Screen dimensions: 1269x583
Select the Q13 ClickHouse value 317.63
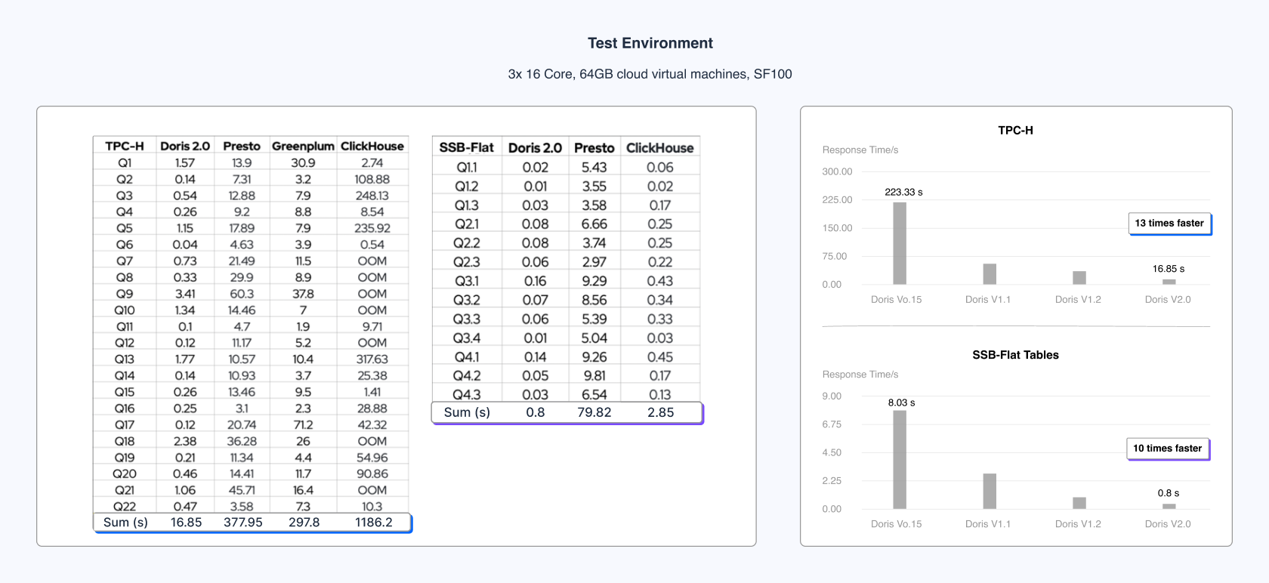372,359
